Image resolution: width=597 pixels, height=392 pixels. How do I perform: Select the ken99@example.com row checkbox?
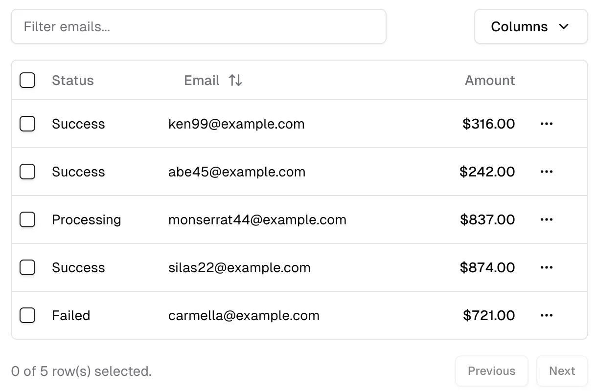(27, 124)
